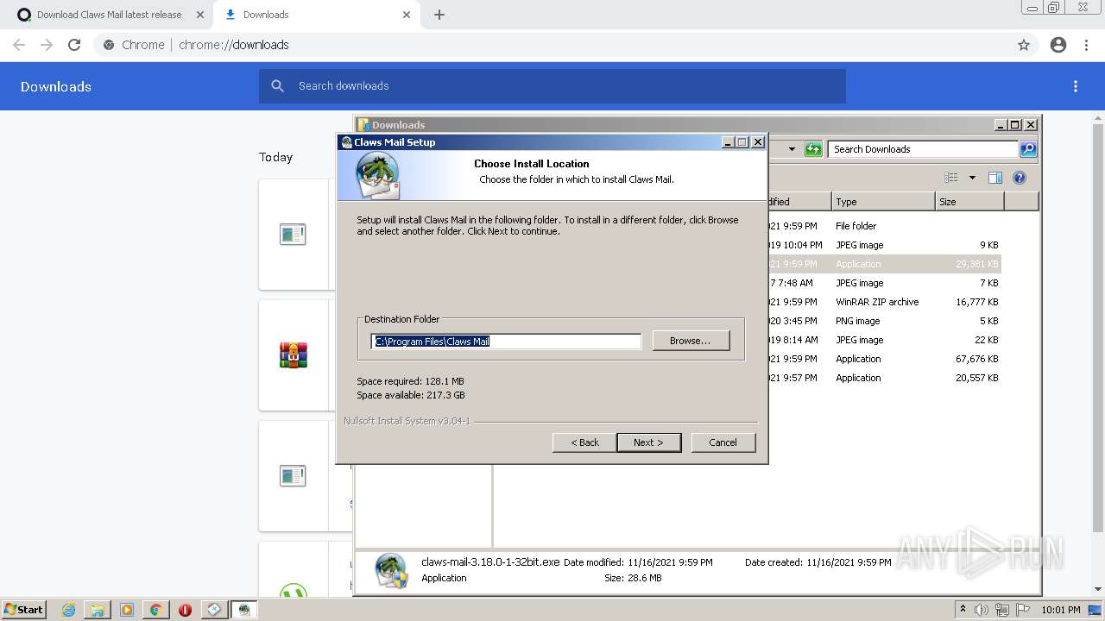Reload the Chrome downloads page
The width and height of the screenshot is (1105, 621).
click(74, 45)
